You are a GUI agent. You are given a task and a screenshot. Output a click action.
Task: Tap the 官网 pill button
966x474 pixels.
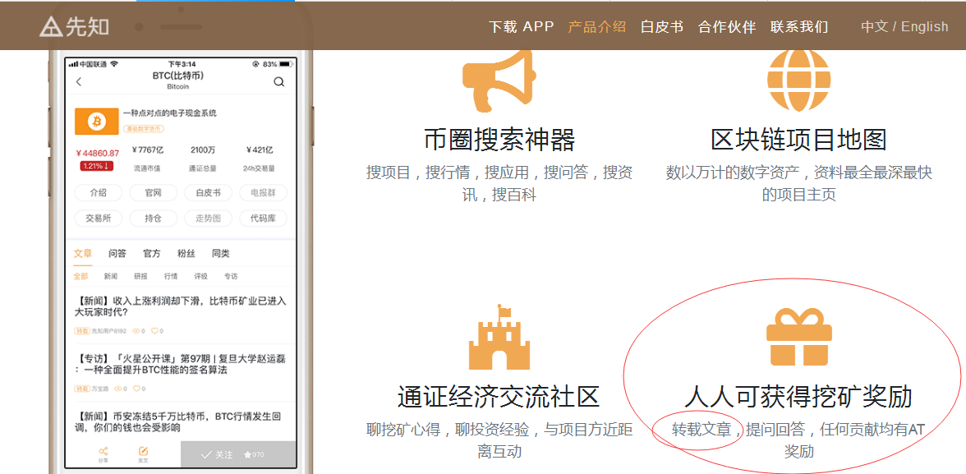point(154,193)
